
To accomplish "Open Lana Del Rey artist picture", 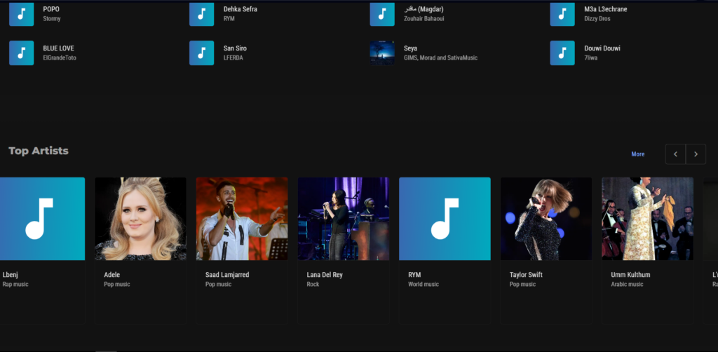I will 344,219.
